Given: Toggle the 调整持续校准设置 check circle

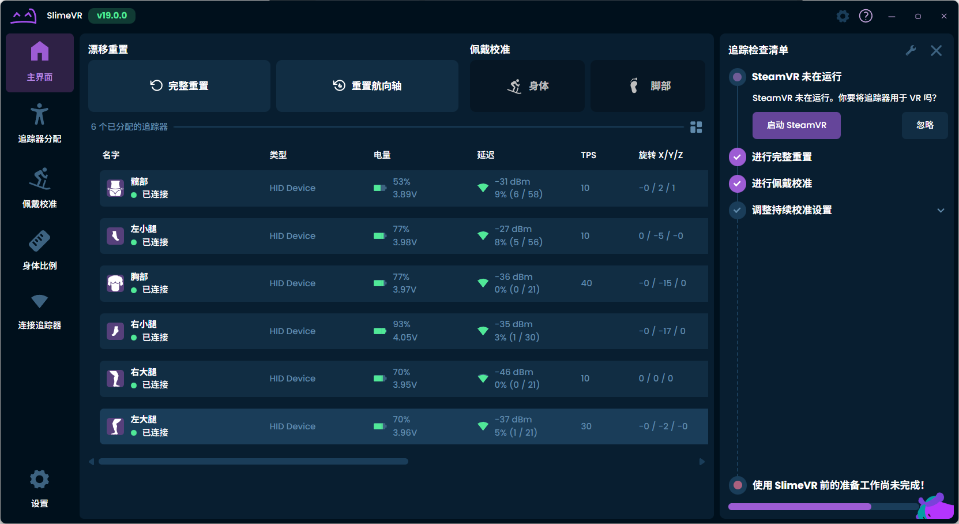Looking at the screenshot, I should pyautogui.click(x=738, y=210).
